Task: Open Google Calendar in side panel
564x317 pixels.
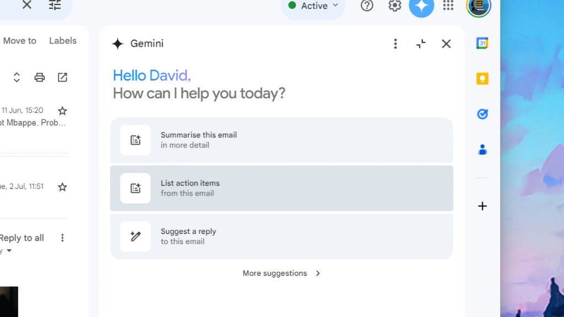Action: 482,43
